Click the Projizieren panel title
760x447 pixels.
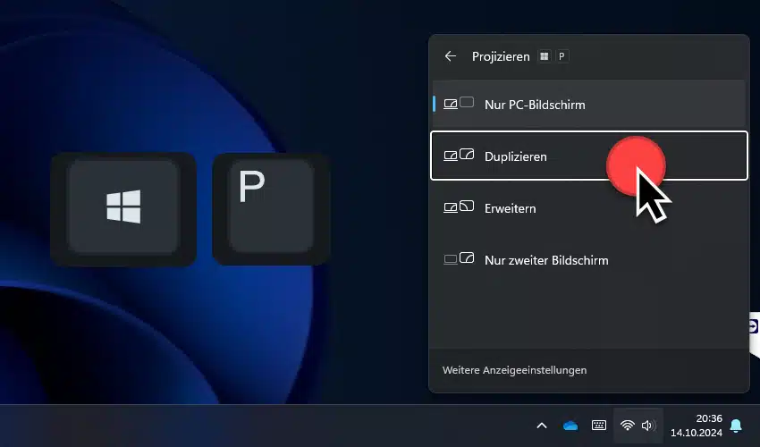click(501, 56)
